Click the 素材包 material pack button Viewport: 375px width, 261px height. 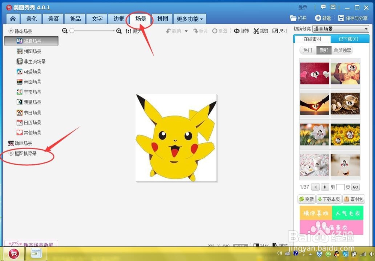[354, 199]
